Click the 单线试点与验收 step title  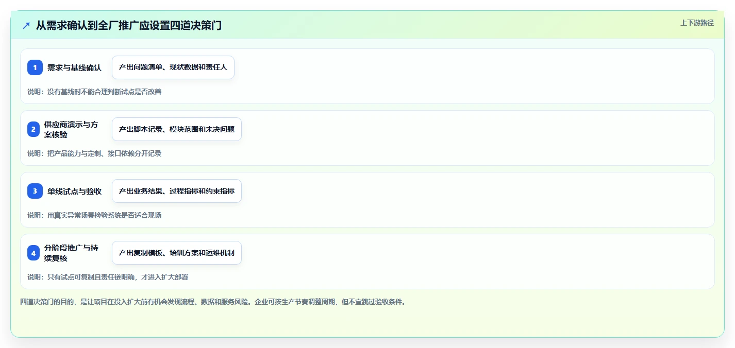pos(75,191)
